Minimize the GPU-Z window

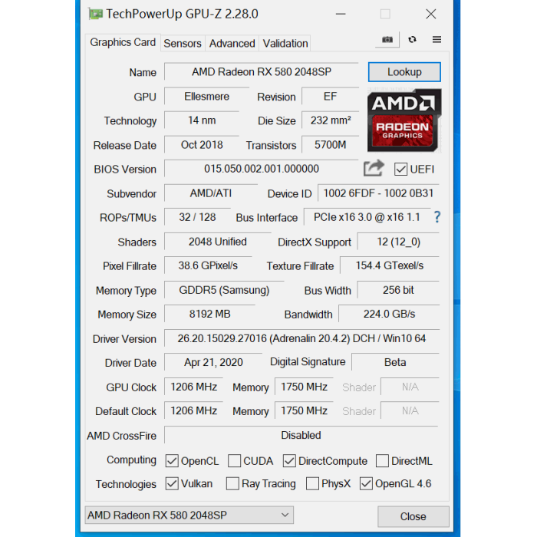[x=341, y=14]
